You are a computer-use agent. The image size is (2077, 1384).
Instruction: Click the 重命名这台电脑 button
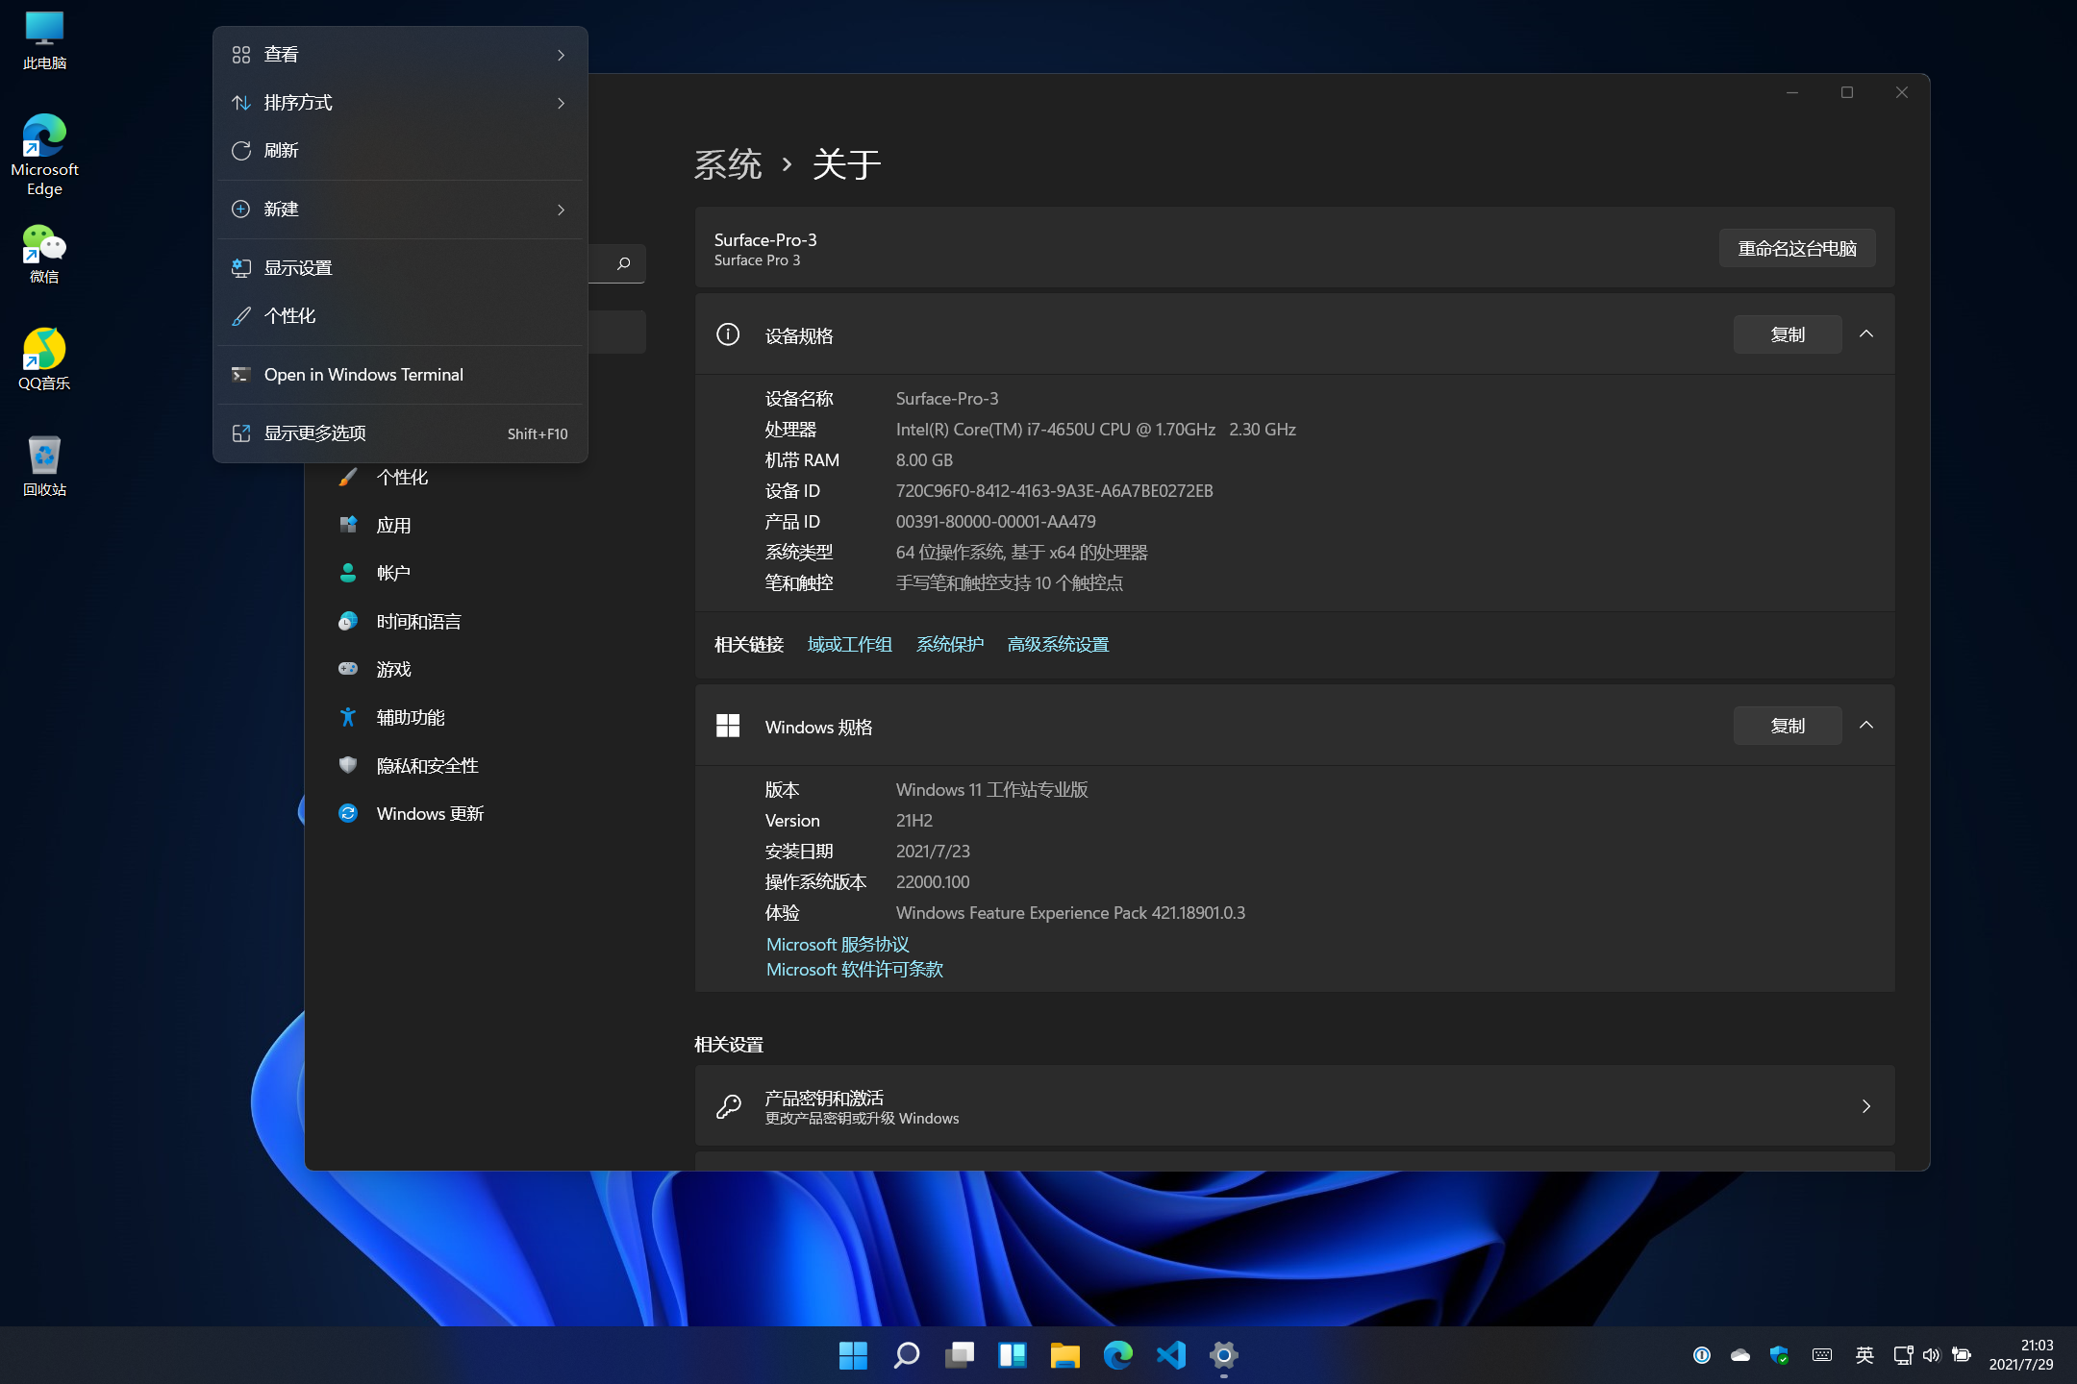(x=1794, y=247)
